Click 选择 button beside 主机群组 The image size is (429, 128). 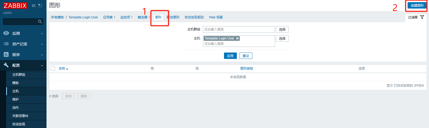pos(282,29)
